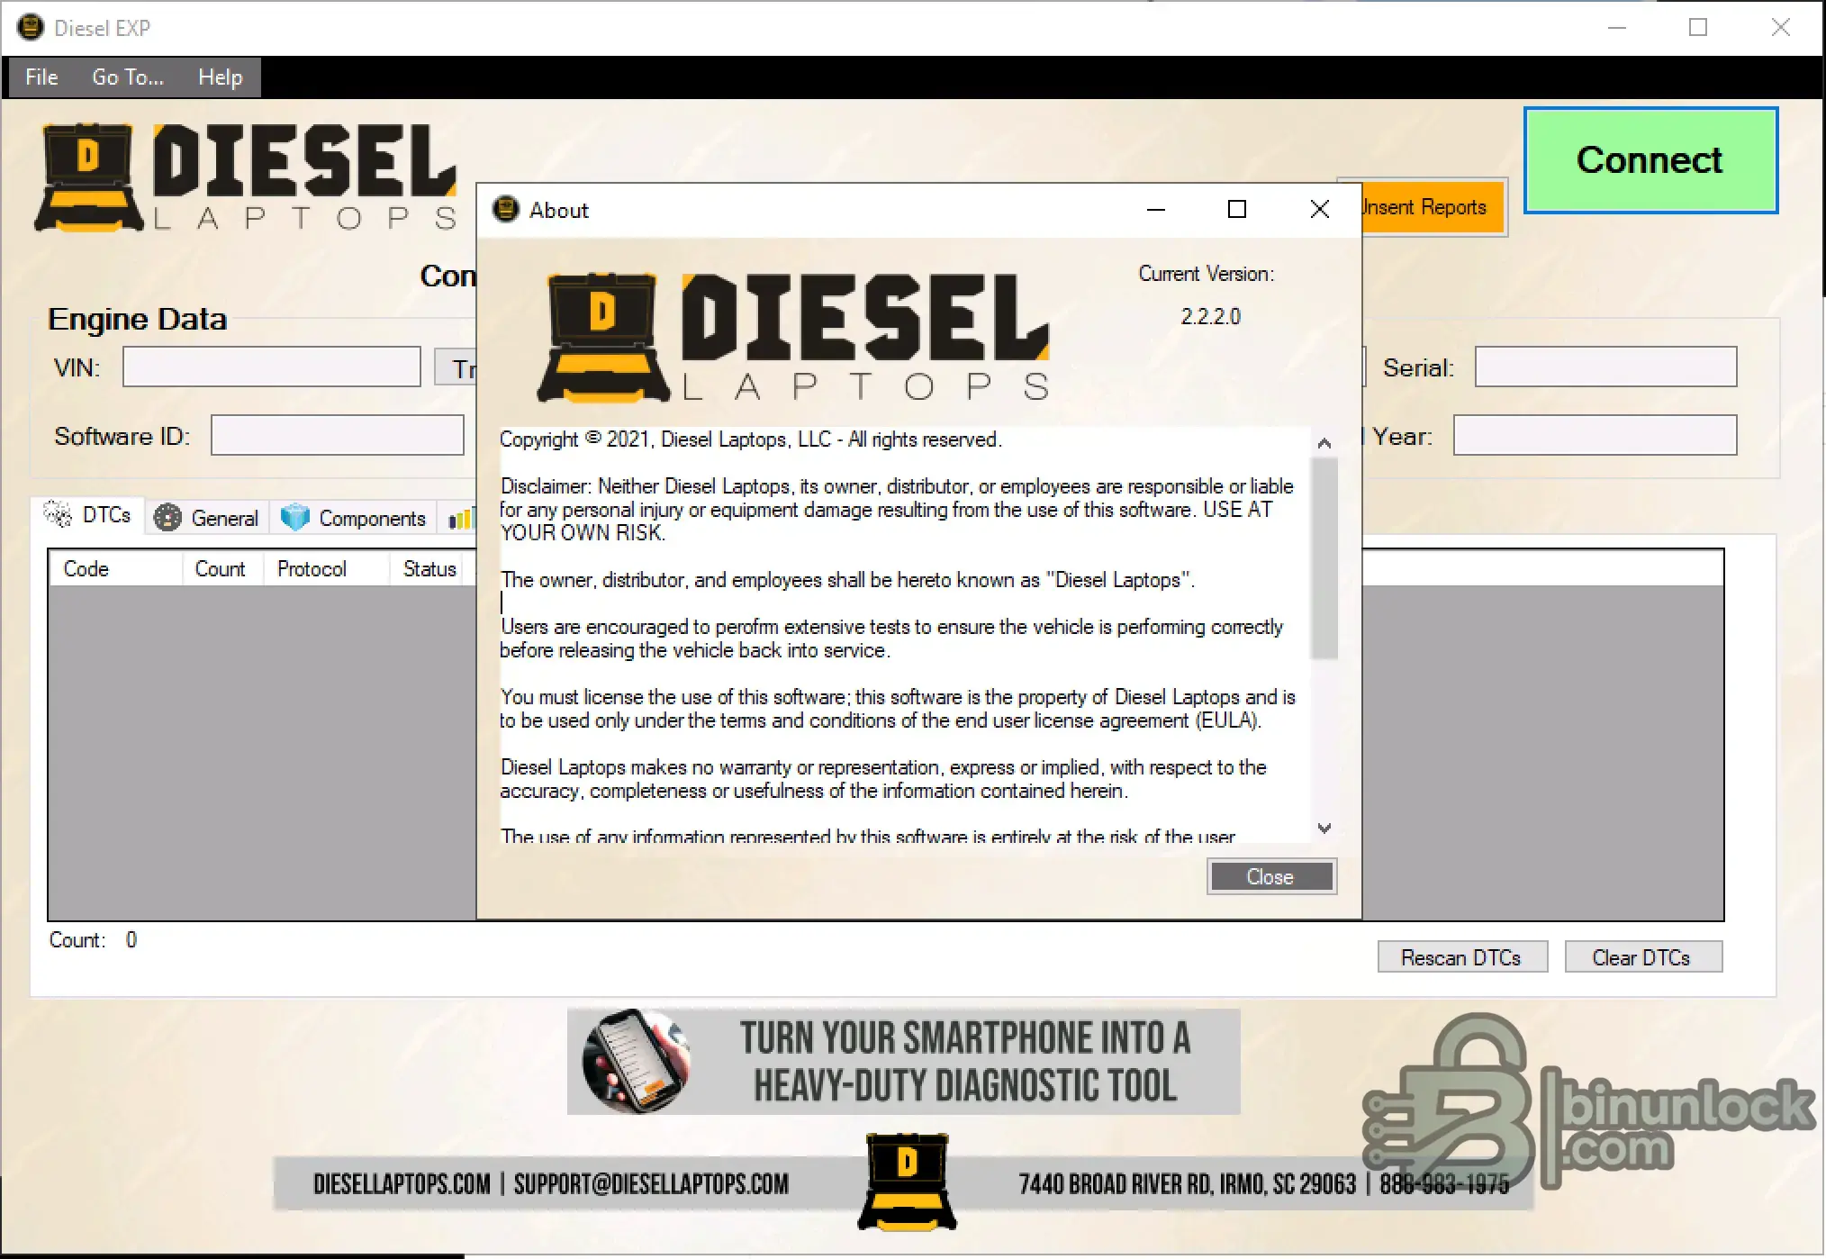
Task: Open the File menu
Action: [41, 77]
